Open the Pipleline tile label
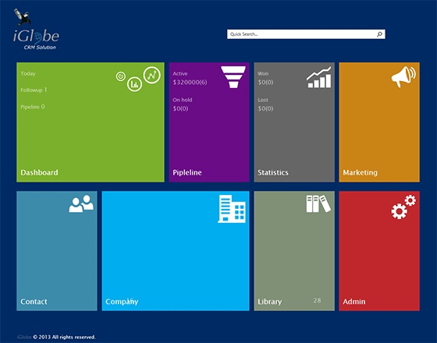Image resolution: width=437 pixels, height=343 pixels. 187,172
